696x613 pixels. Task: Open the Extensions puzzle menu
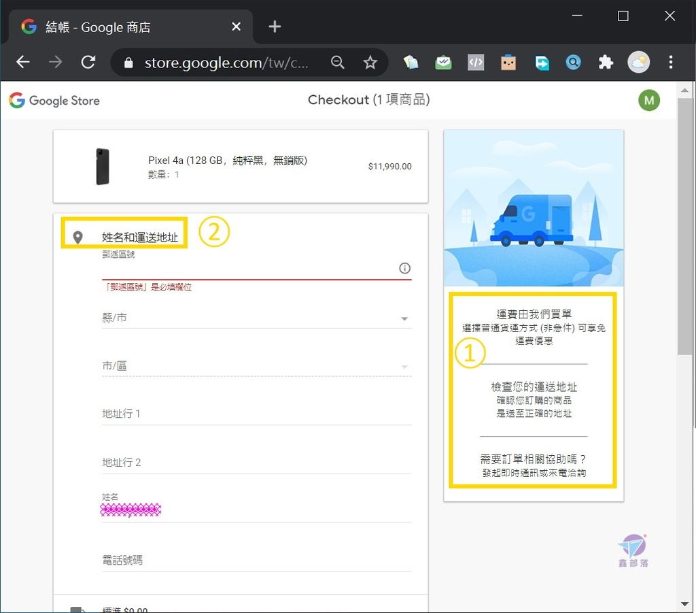click(606, 62)
